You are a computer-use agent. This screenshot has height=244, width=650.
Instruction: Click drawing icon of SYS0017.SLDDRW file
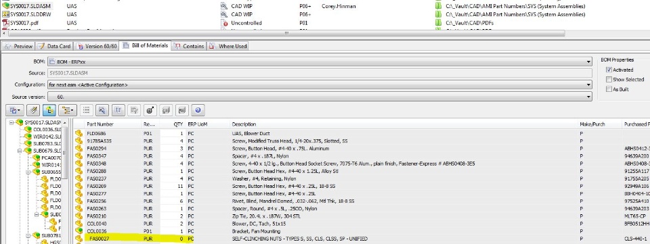click(x=5, y=14)
